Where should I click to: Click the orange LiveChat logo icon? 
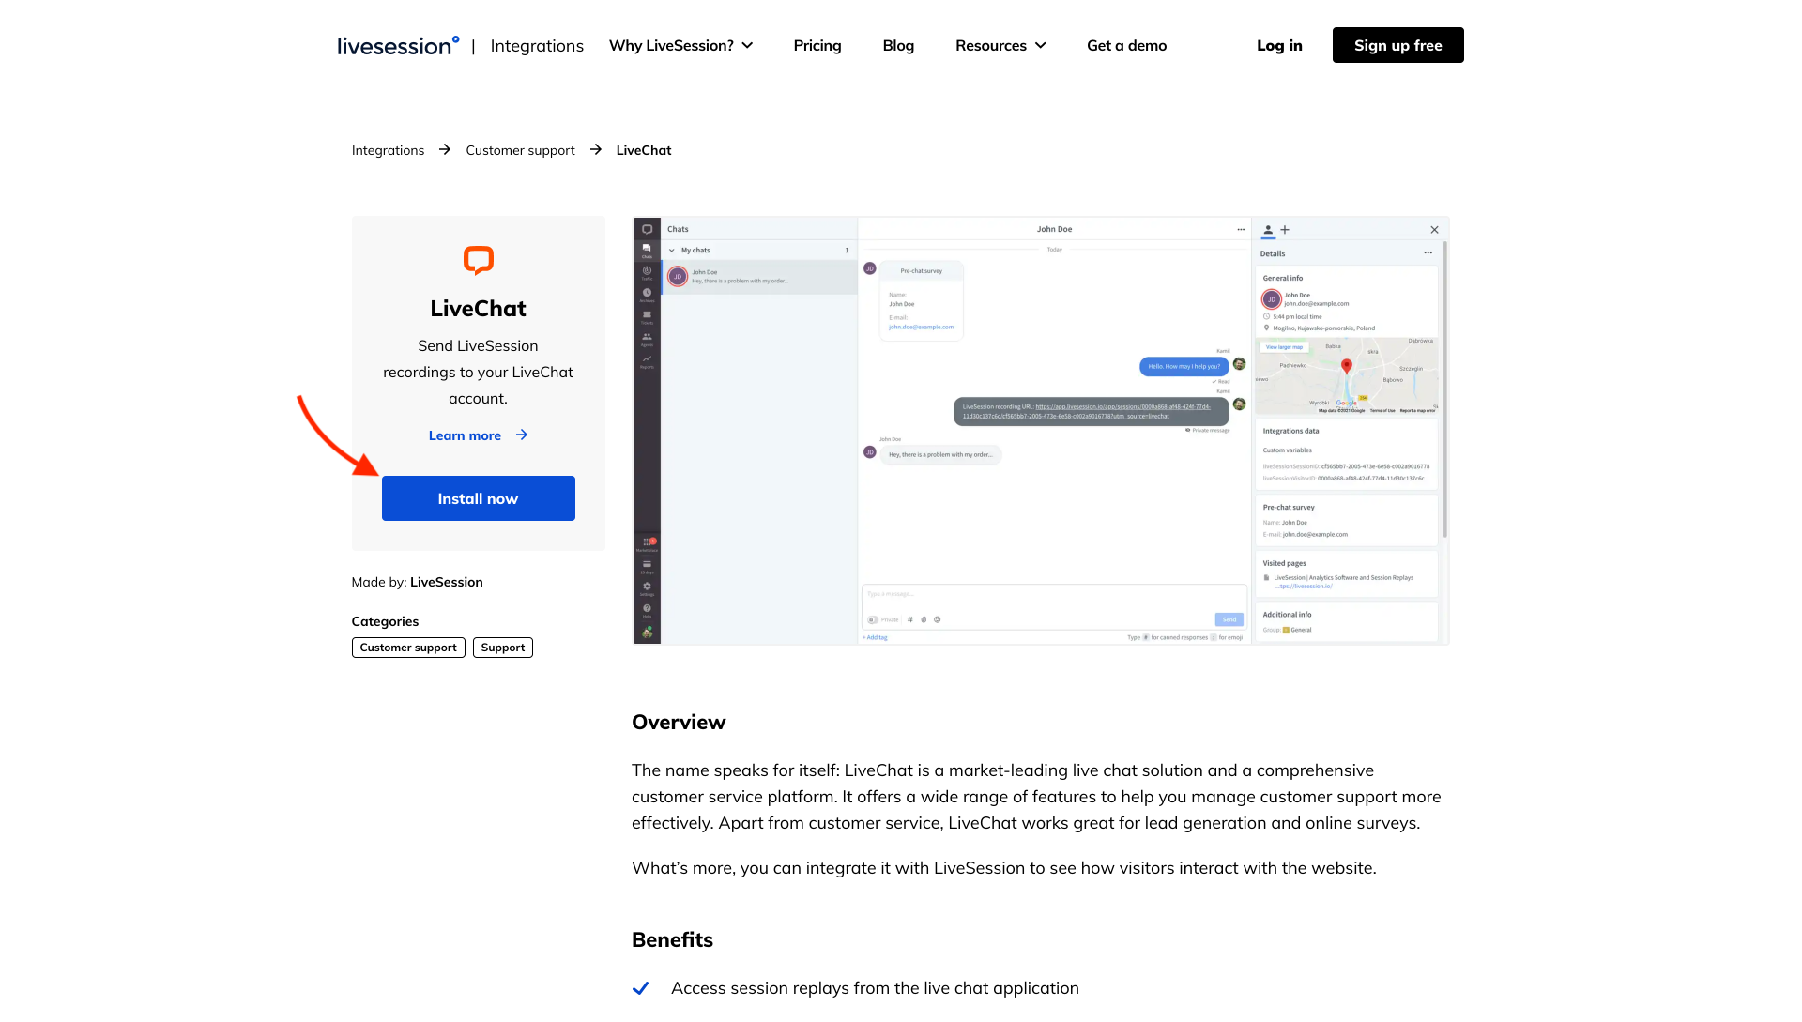click(479, 260)
